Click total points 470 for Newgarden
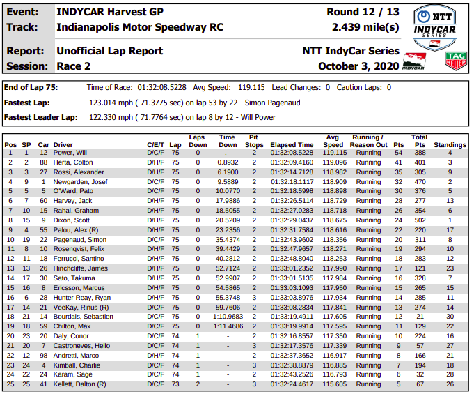The width and height of the screenshot is (474, 394). tap(420, 182)
